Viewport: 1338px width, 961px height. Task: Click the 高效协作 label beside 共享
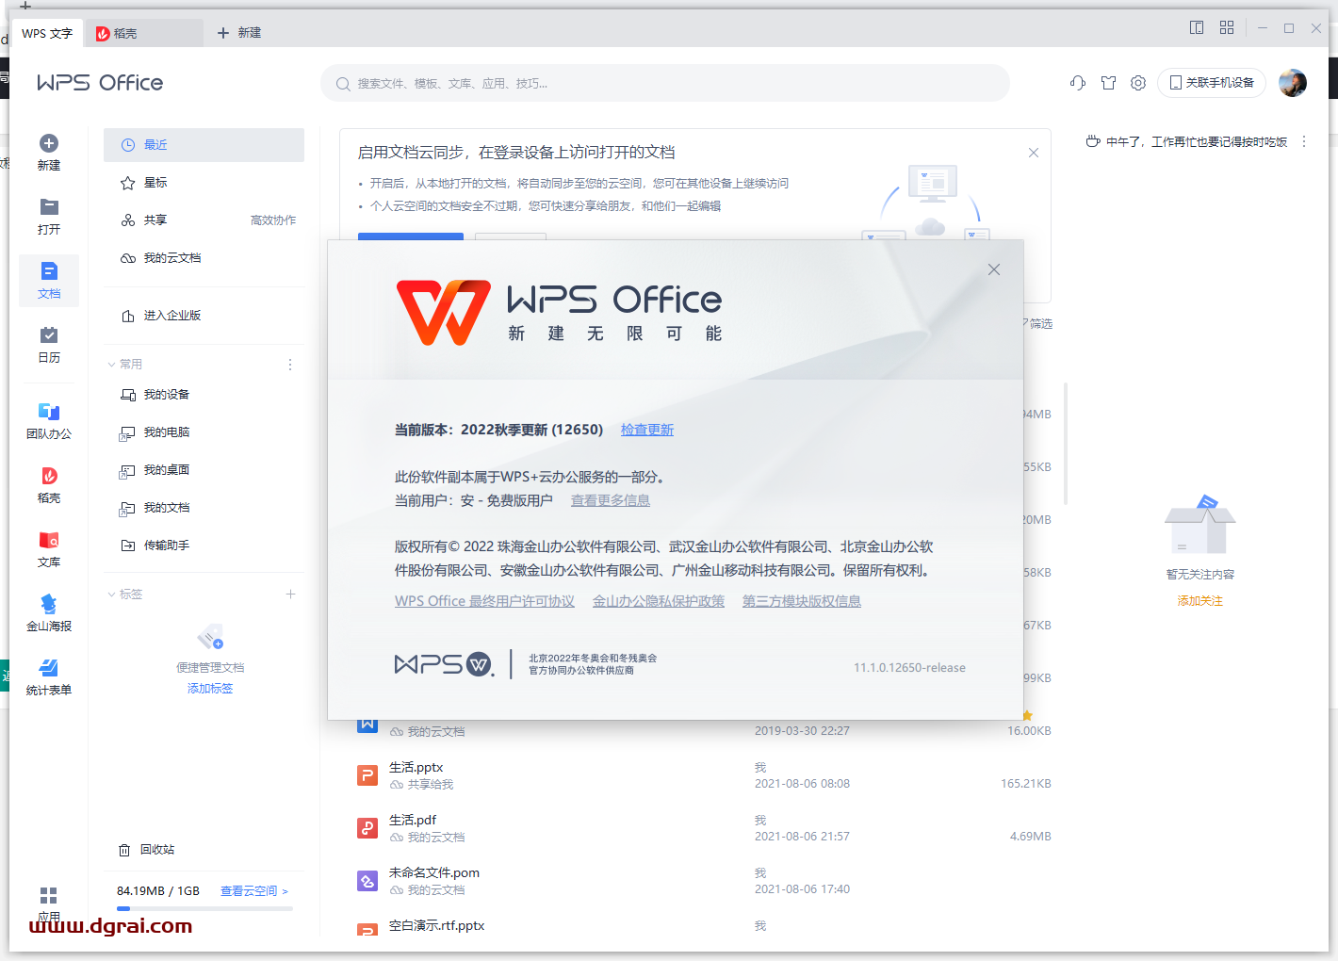tap(273, 220)
